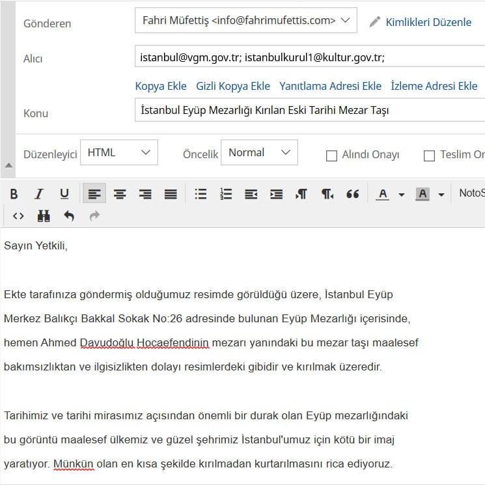Align text left
The image size is (485, 485).
94,193
